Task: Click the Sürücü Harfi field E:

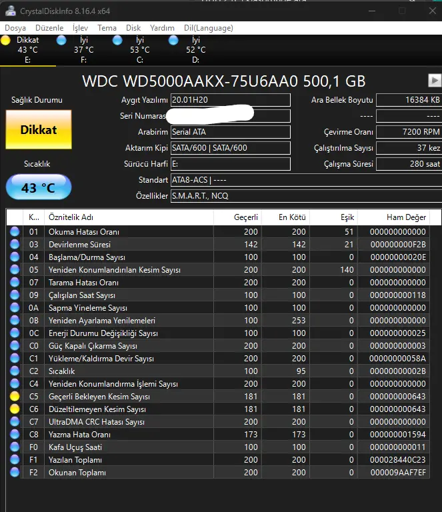Action: pyautogui.click(x=231, y=164)
